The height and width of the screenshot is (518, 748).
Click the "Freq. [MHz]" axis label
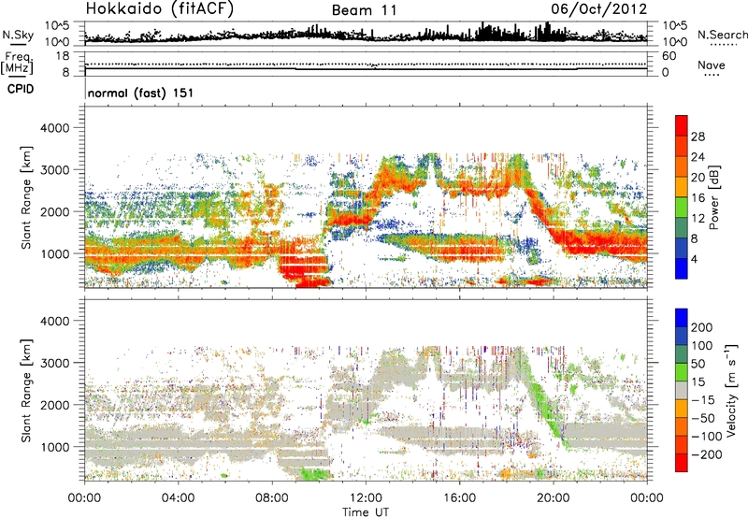[17, 63]
